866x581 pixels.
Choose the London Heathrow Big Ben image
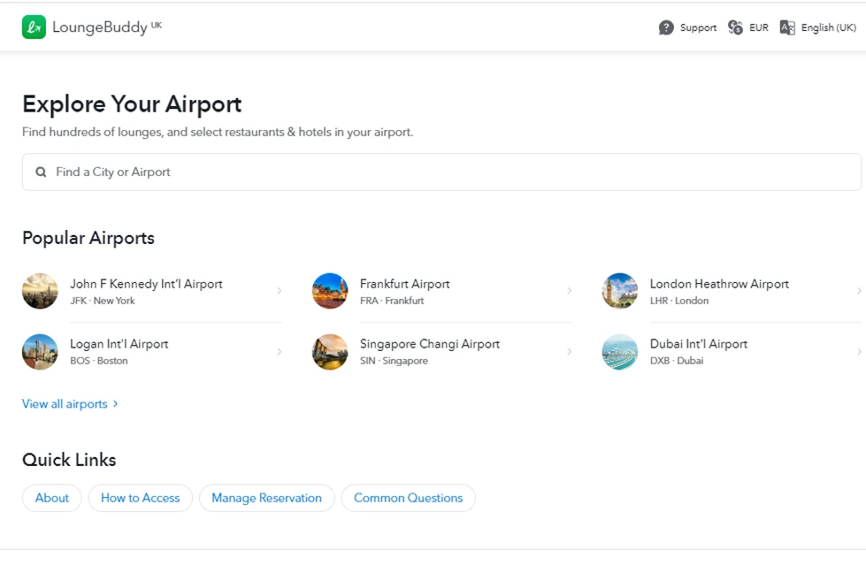[x=620, y=291]
